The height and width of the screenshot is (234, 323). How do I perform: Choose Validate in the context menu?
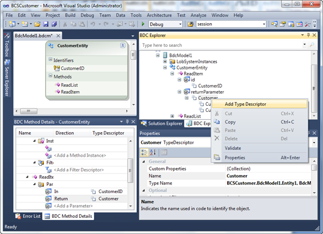pyautogui.click(x=259, y=148)
